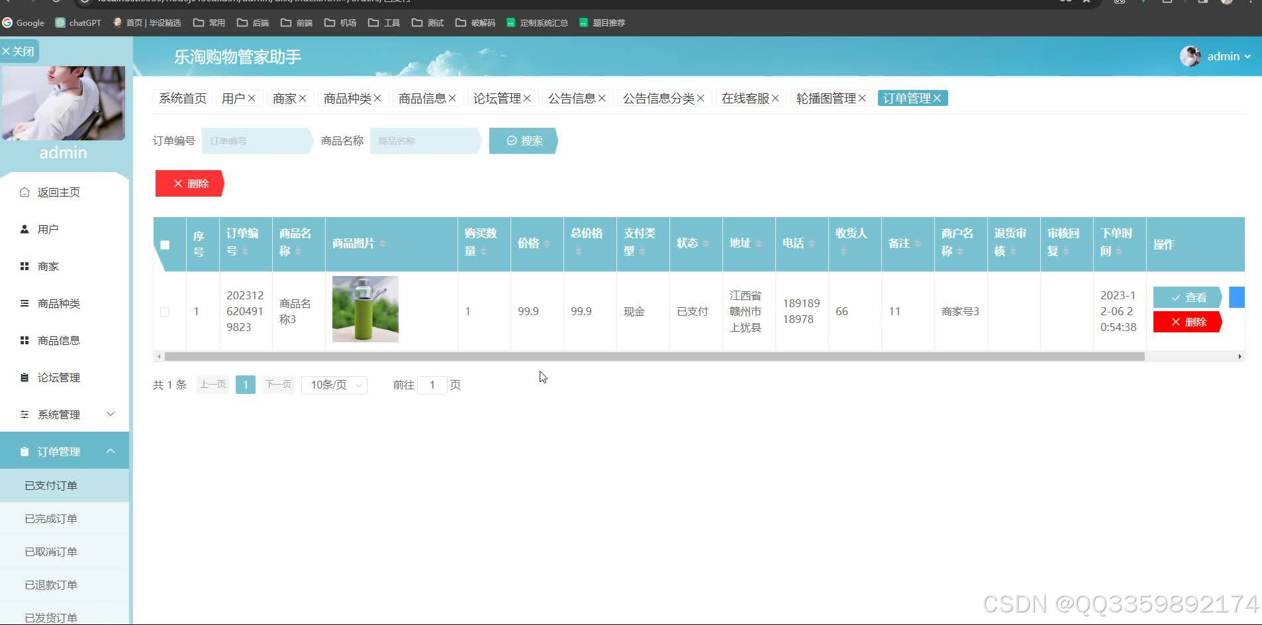Click the clipboard icon beside 订单管理
Screen dimensions: 1262x625
(24, 452)
